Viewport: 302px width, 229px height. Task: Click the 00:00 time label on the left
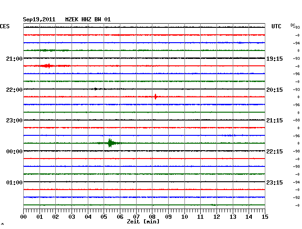pos(14,152)
